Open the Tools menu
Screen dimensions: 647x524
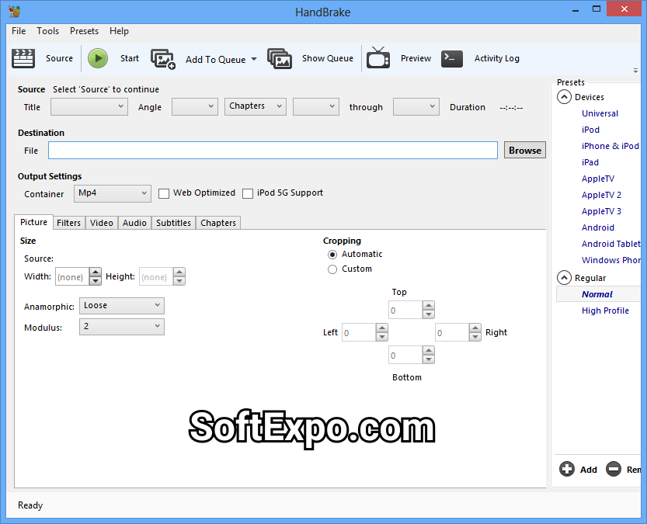tap(47, 31)
